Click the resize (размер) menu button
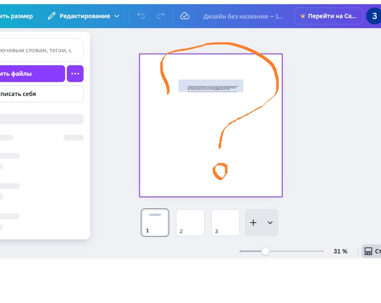The width and height of the screenshot is (381, 303). 16,16
